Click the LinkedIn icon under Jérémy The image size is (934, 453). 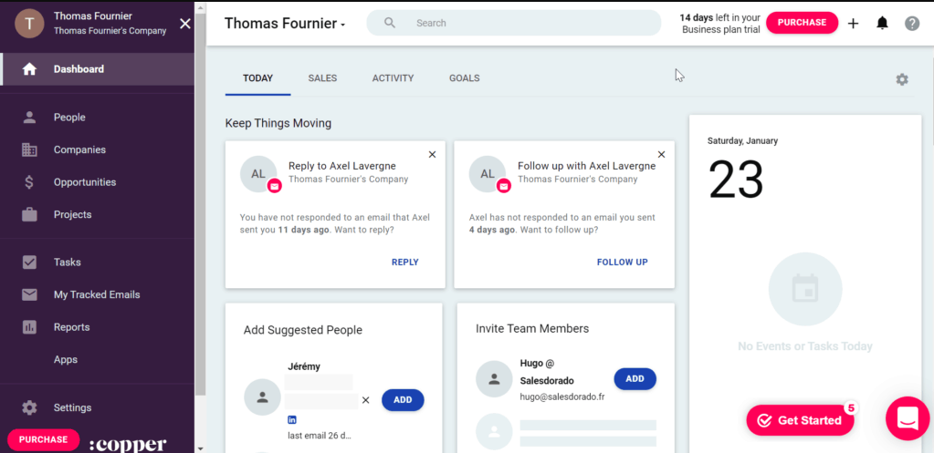pos(292,420)
